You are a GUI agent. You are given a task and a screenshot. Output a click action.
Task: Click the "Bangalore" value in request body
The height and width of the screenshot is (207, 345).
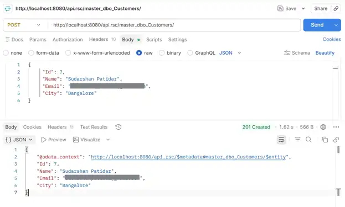[81, 93]
